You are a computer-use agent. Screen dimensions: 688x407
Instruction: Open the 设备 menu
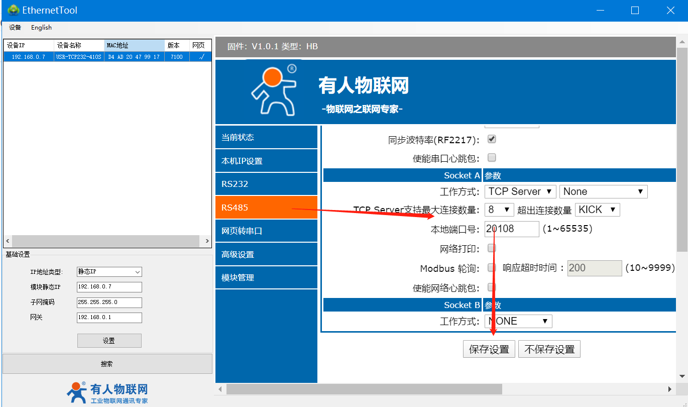point(15,28)
